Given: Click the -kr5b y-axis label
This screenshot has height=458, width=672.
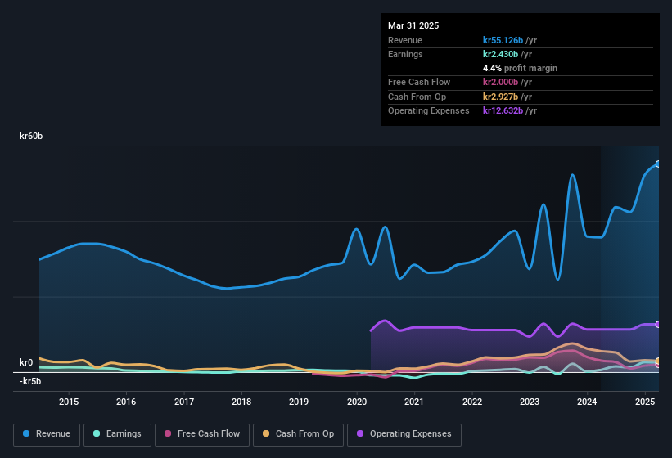Looking at the screenshot, I should (x=30, y=381).
